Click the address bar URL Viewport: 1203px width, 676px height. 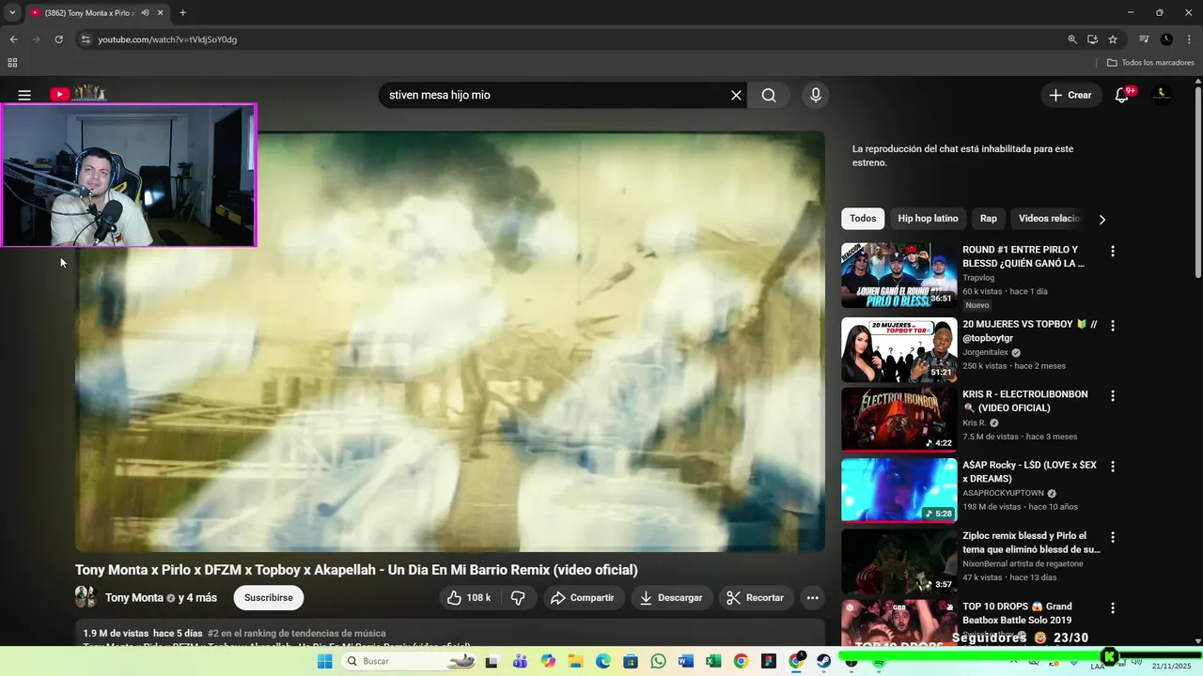tap(167, 39)
